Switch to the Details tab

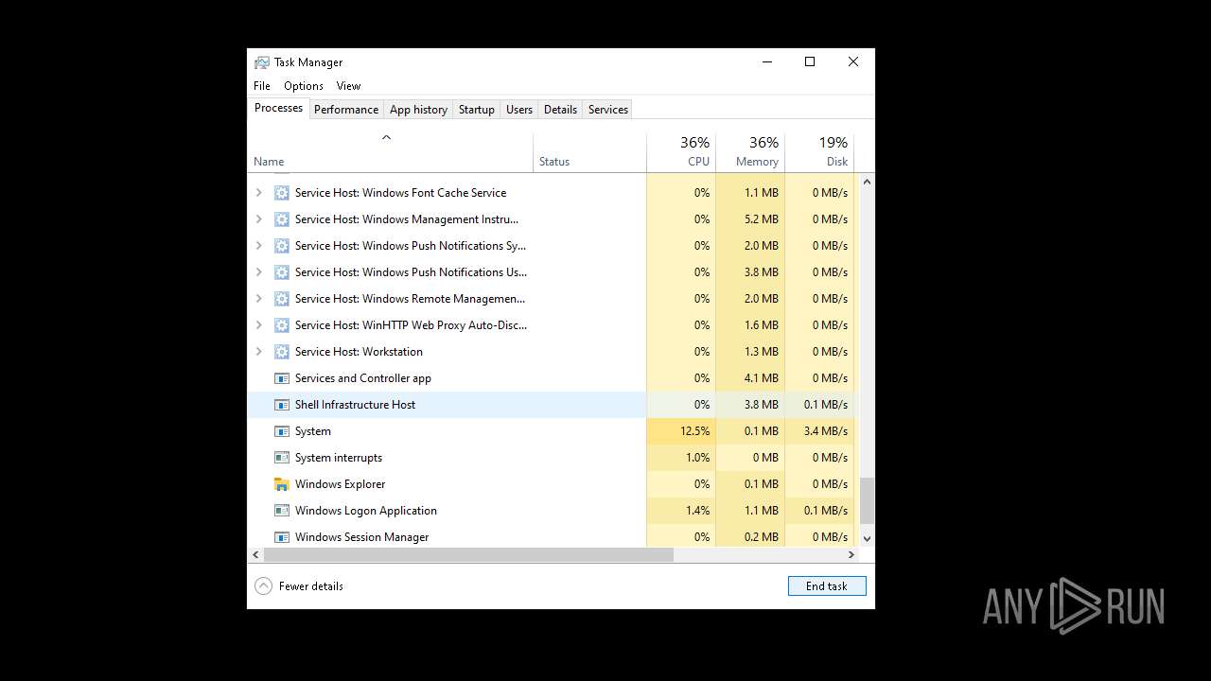560,110
